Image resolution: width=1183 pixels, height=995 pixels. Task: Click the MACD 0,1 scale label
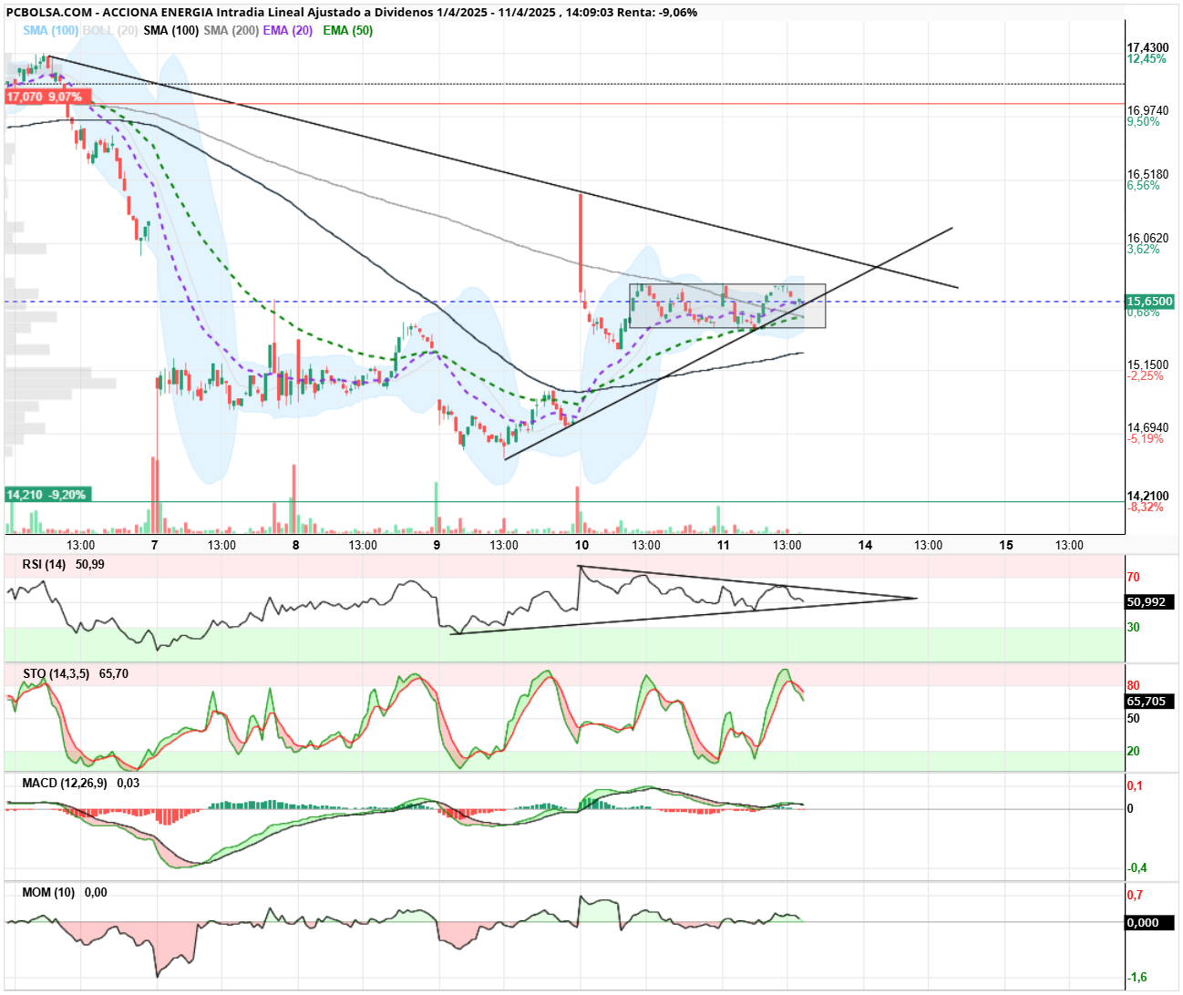[x=1136, y=786]
